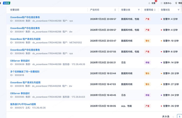Click 严重 level tag on the CPU load alert
This screenshot has height=118, width=182.
pyautogui.click(x=147, y=106)
